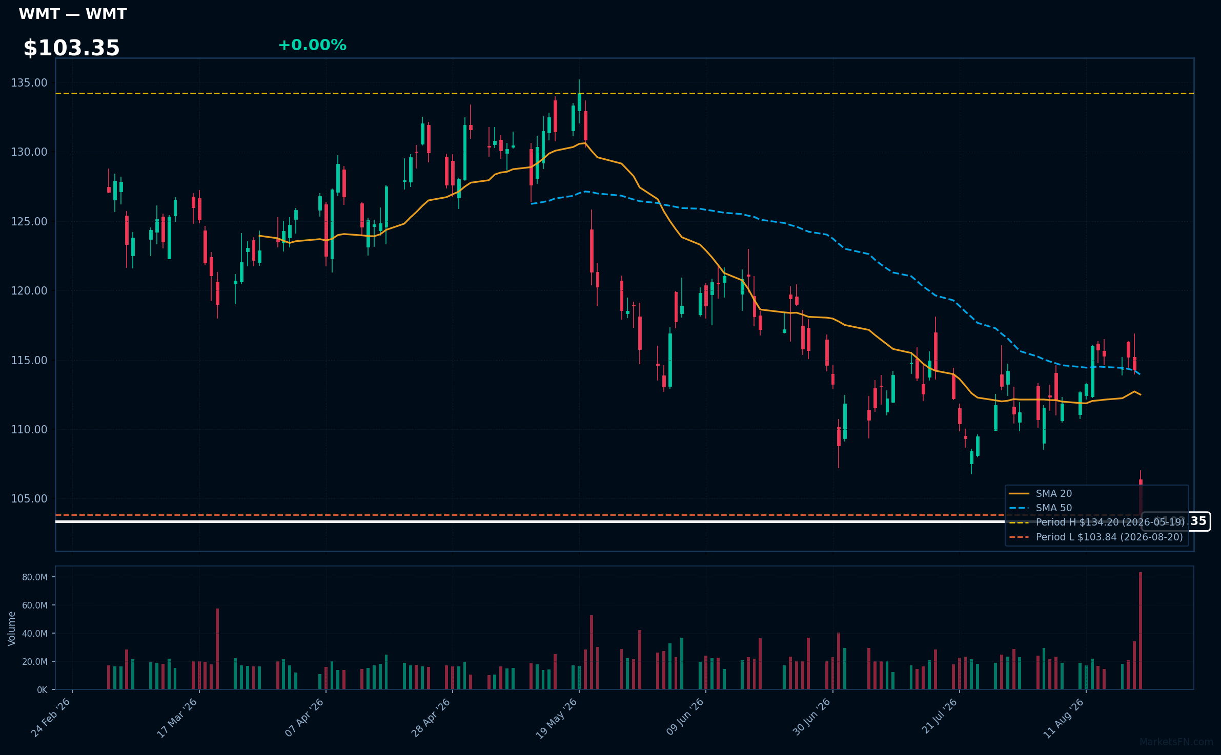Select the SMA 50 legend entry

[x=1040, y=508]
